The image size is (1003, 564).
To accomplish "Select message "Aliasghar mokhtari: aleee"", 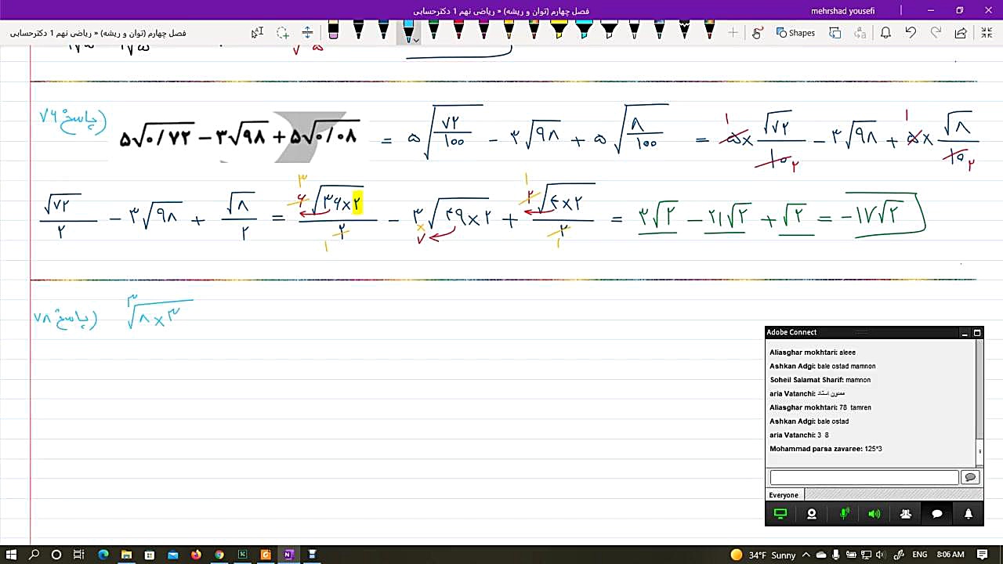I will tap(813, 352).
